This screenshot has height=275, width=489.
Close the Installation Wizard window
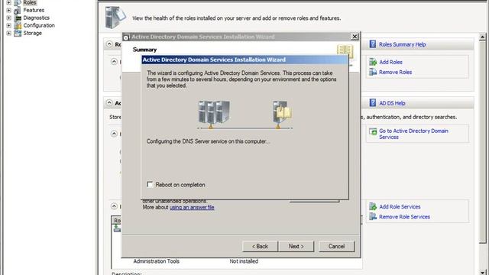point(355,37)
